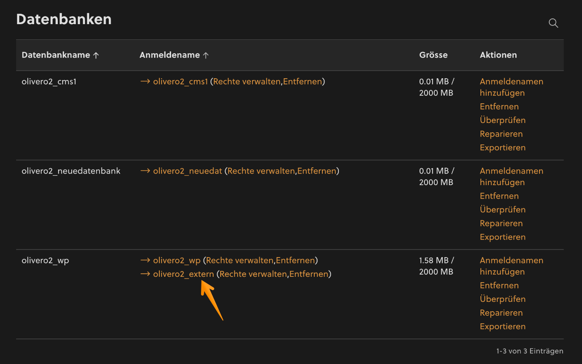This screenshot has width=582, height=364.
Task: Open login name olivero2_cms1 link
Action: (x=180, y=81)
